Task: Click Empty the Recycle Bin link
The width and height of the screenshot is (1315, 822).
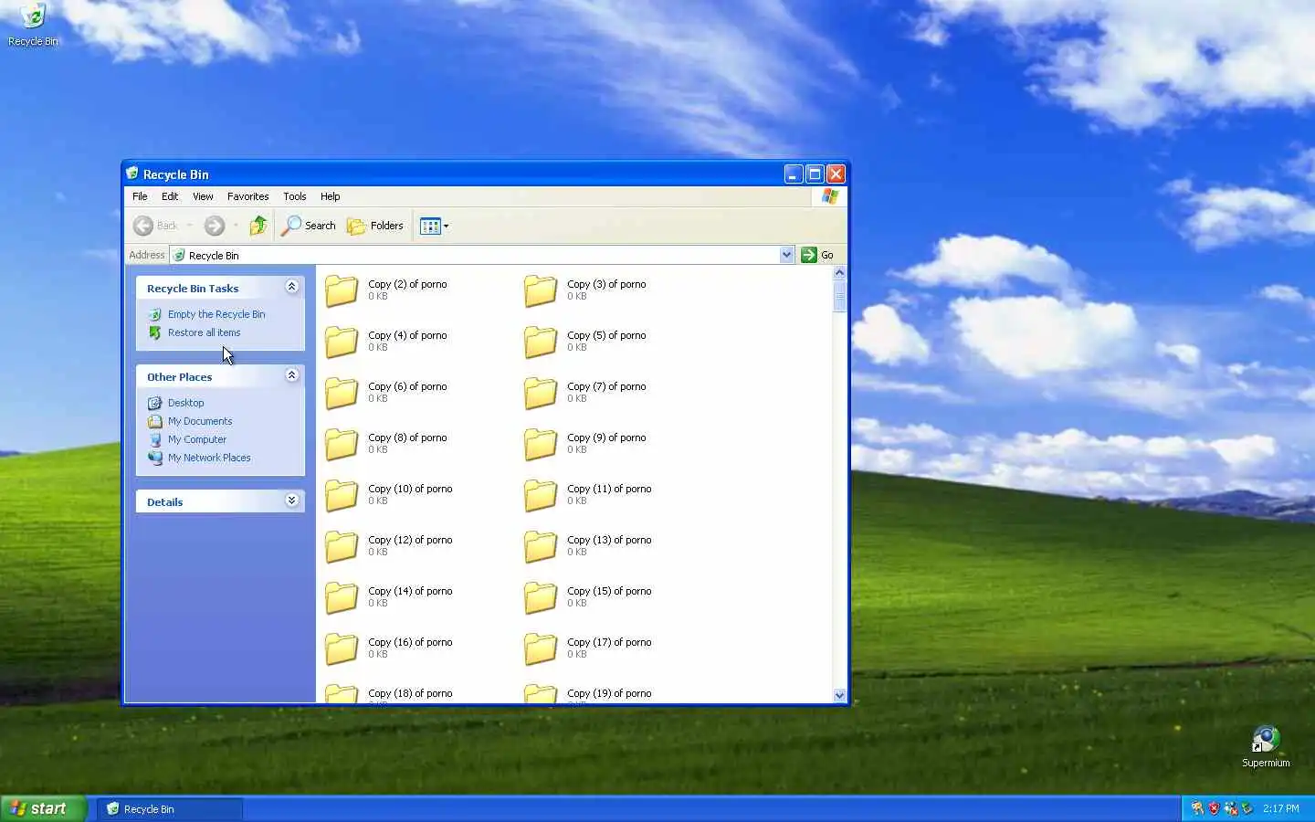Action: [x=216, y=314]
